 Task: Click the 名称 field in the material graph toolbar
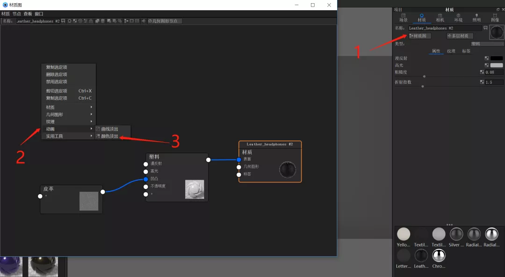coord(38,21)
